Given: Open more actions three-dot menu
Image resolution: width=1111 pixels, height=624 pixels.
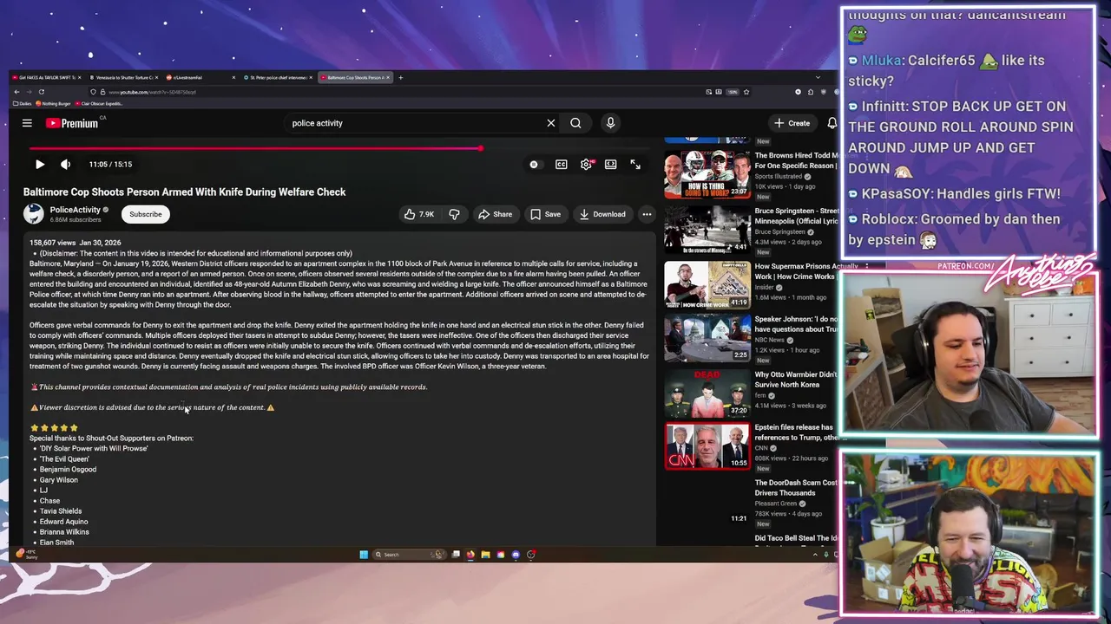Looking at the screenshot, I should (647, 214).
